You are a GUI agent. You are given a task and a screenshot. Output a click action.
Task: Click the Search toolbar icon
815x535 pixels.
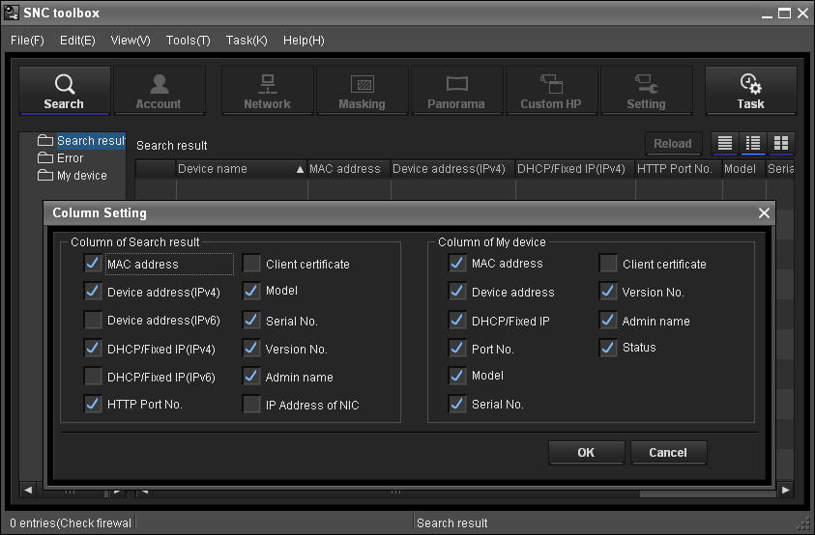(64, 91)
